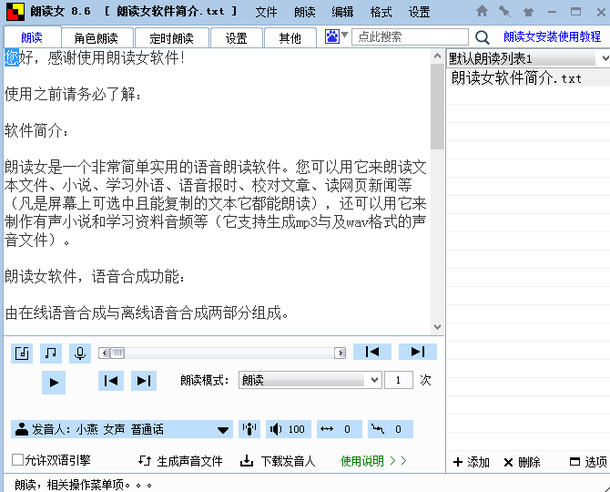This screenshot has width=610, height=492.
Task: Start reading with the play button
Action: (54, 383)
